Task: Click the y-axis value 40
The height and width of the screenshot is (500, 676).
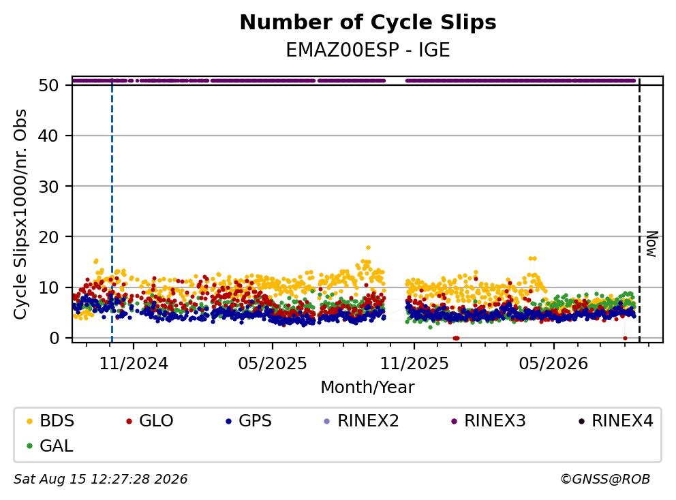Action: point(48,136)
